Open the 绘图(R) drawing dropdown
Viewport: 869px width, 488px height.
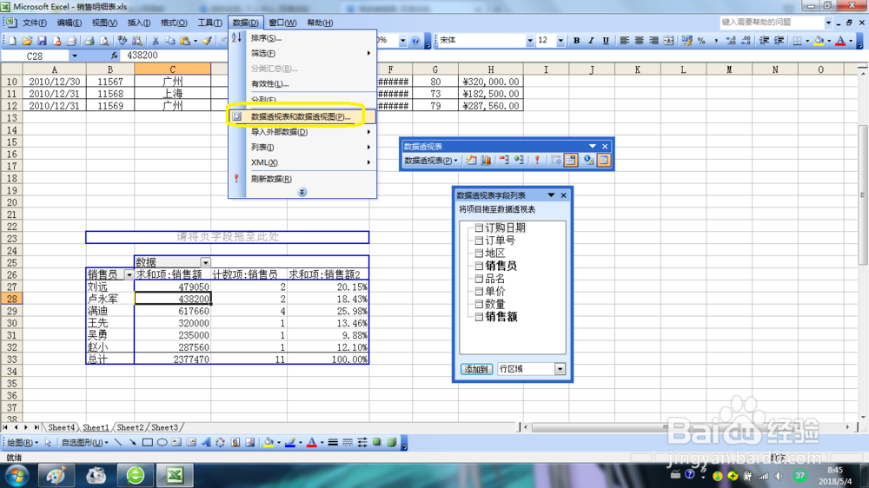(23, 443)
